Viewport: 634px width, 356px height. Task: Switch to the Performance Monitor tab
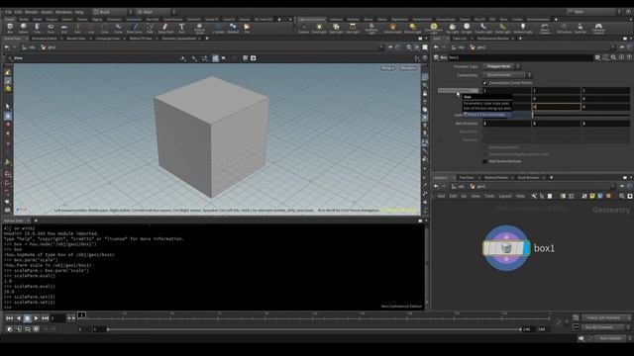point(492,39)
